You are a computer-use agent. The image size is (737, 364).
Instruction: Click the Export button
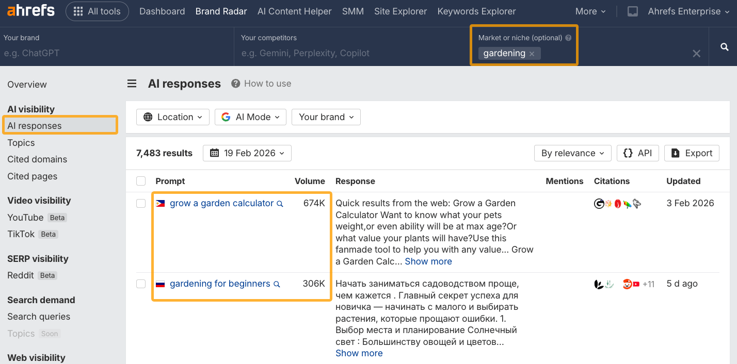click(x=692, y=153)
